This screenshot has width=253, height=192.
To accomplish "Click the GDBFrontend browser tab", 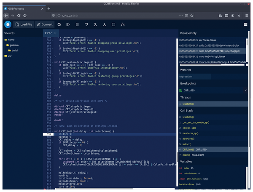I will 24,9.
